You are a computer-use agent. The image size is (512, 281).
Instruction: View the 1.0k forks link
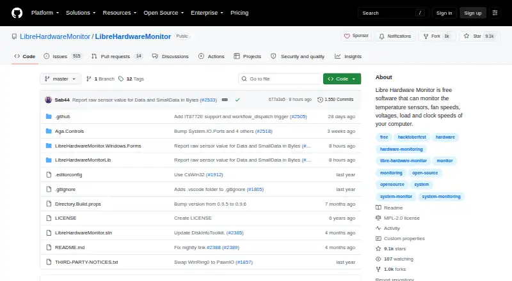point(391,270)
